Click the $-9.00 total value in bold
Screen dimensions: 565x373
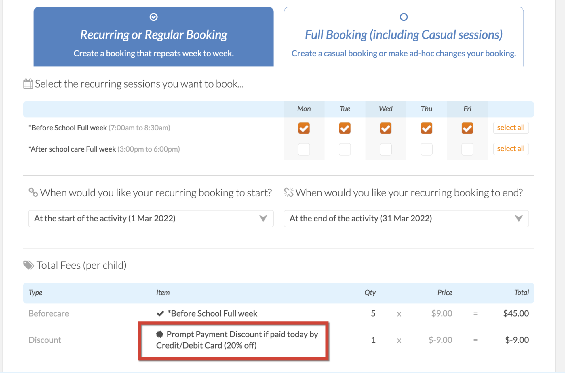click(517, 340)
